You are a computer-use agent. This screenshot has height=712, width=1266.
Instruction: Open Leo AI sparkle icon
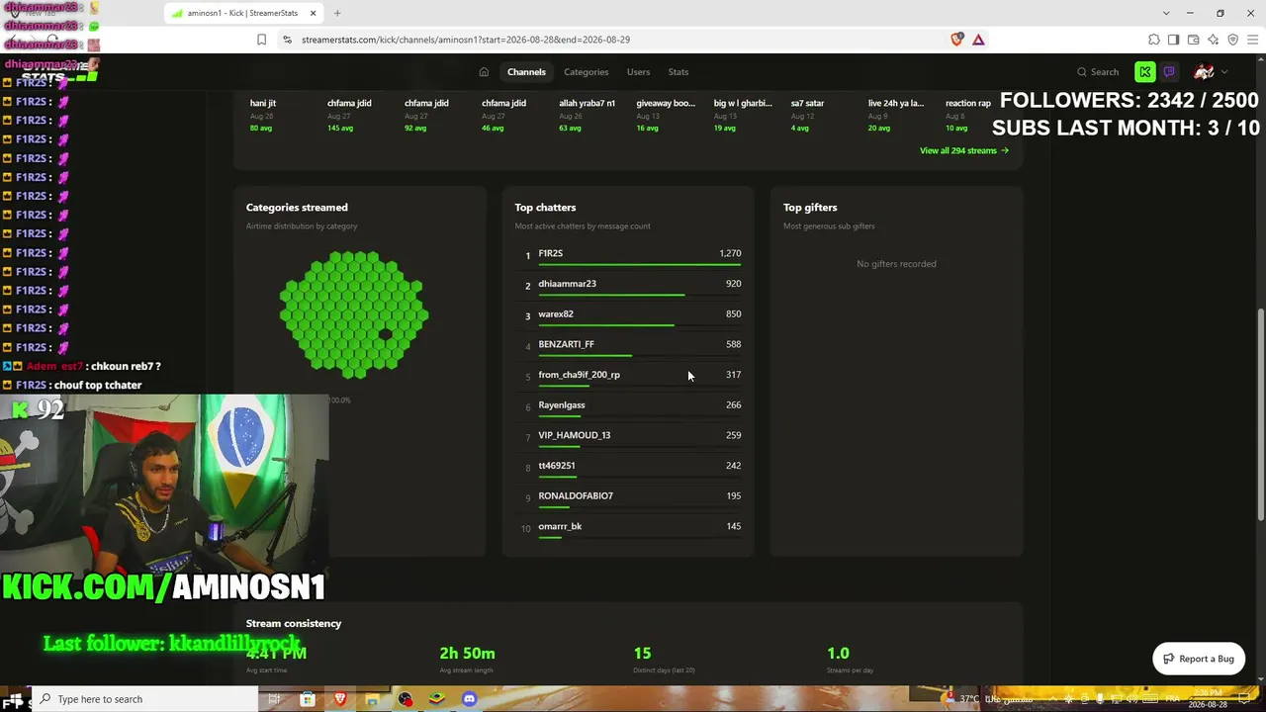pyautogui.click(x=1213, y=40)
